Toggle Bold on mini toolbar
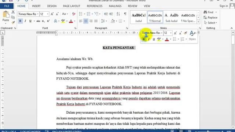Screen dimensions: 235x132 tap(144, 39)
